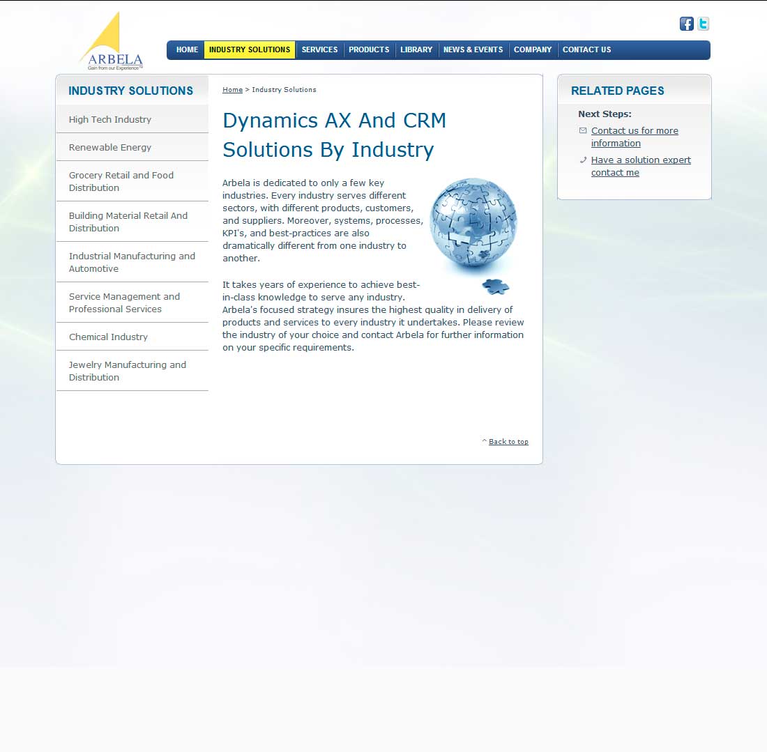Viewport: 767px width, 752px height.
Task: Click the Dynamics AX And CRM heading
Action: pos(334,135)
